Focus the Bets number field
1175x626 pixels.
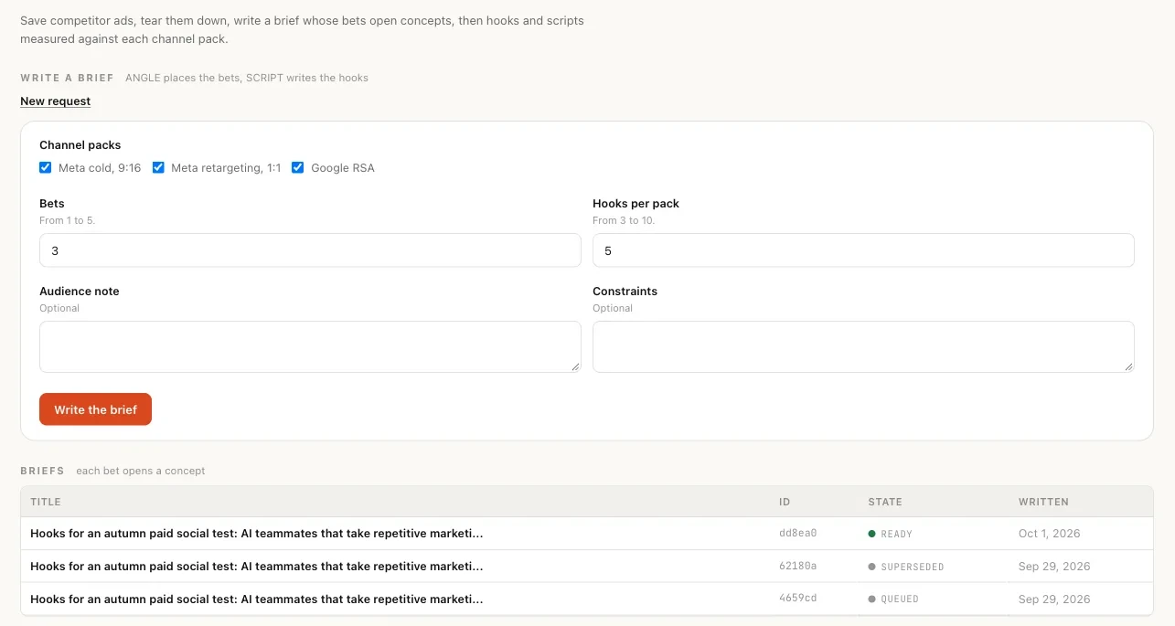[x=310, y=250]
